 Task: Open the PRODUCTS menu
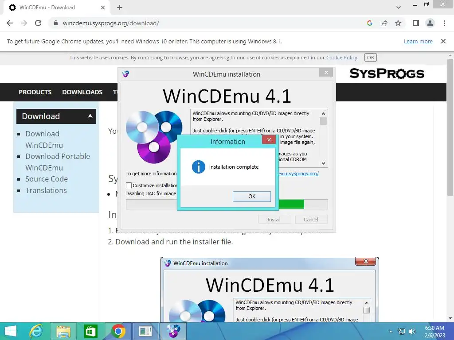[35, 92]
